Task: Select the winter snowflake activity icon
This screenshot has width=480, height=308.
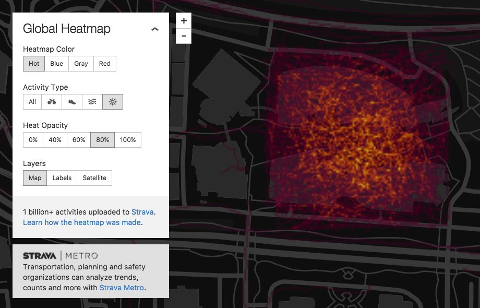Action: [113, 102]
